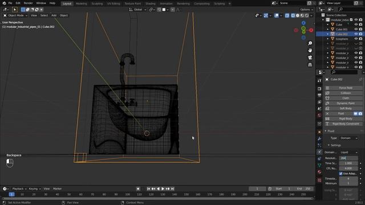
Task: Switch to the Modeling workspace tab
Action: 82,3
